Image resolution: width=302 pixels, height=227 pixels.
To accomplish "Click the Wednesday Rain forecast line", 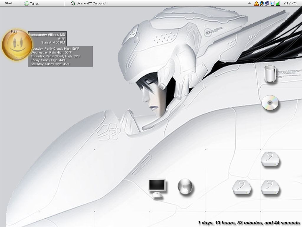I will pos(51,52).
